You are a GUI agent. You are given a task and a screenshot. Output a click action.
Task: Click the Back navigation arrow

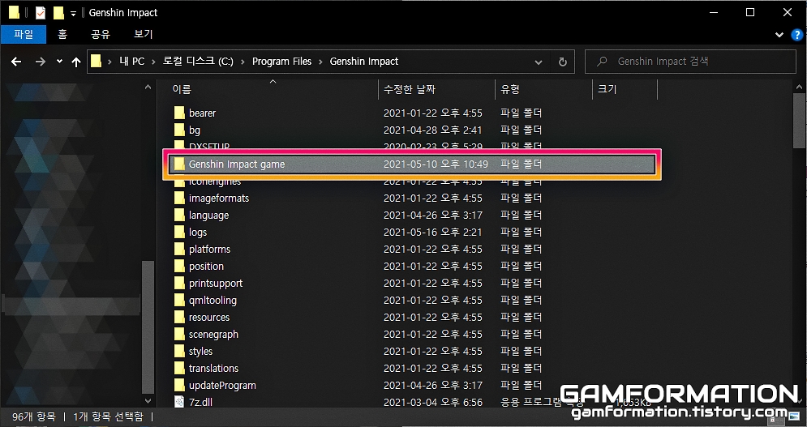pos(16,62)
